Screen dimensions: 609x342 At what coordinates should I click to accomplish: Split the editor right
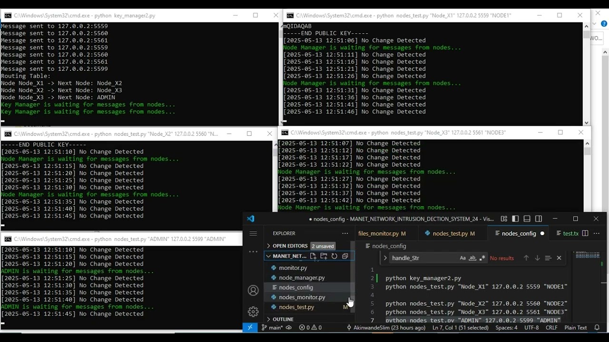pyautogui.click(x=585, y=233)
